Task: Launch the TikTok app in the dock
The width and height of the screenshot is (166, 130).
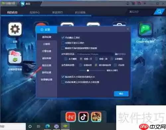Action: (x=83, y=117)
